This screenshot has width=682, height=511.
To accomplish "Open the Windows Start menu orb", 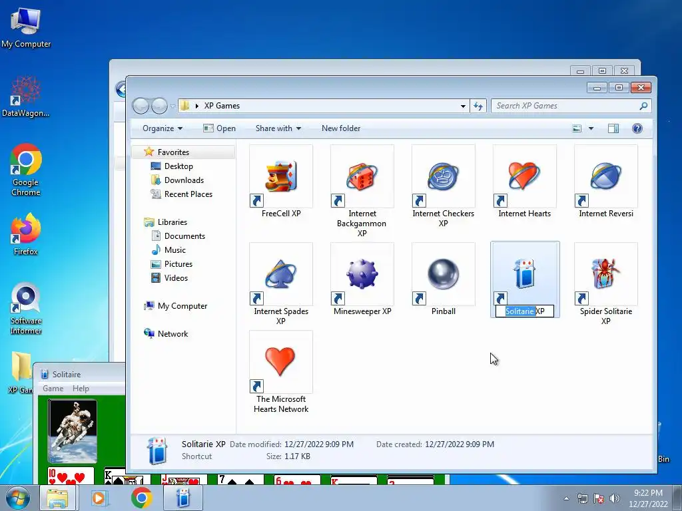I will point(17,498).
